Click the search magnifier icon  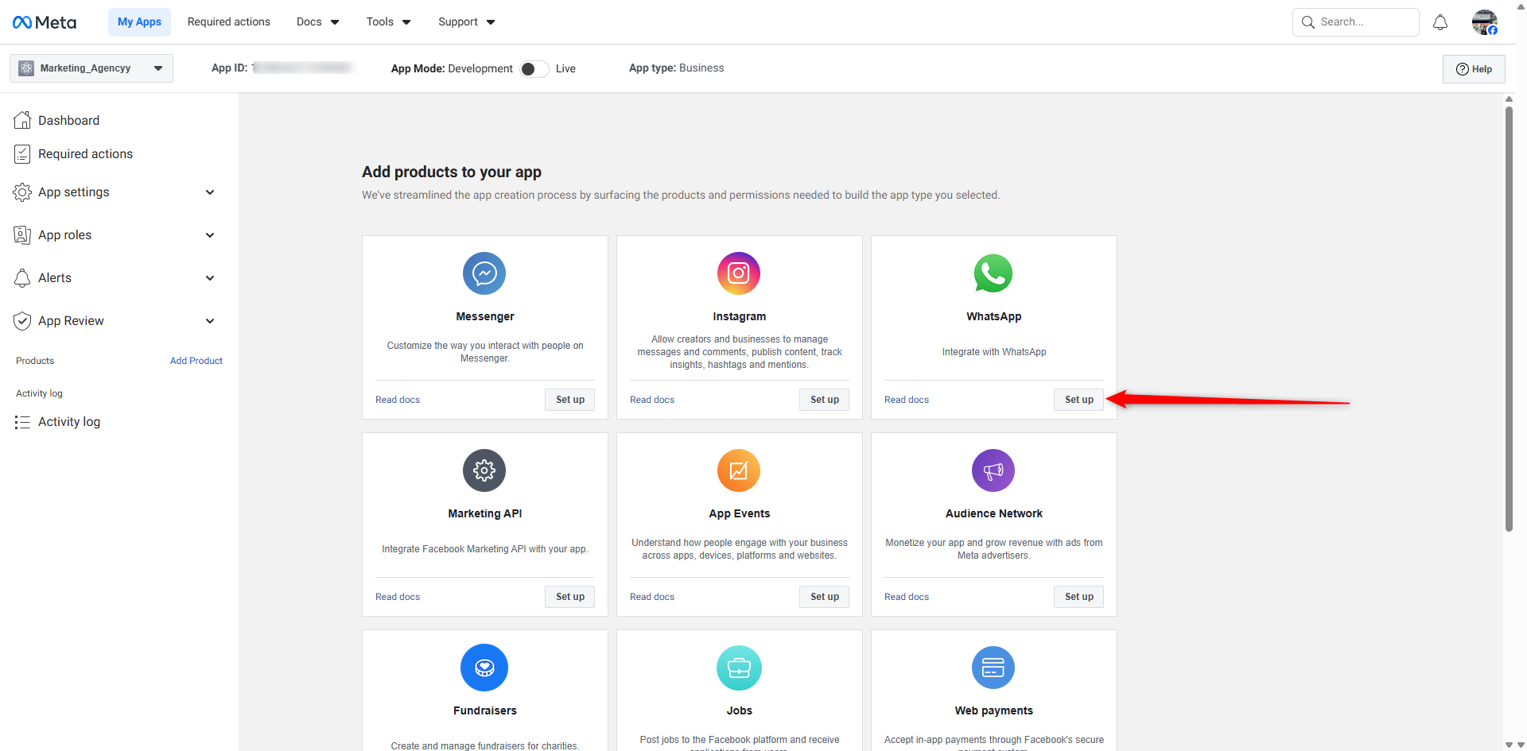1308,22
